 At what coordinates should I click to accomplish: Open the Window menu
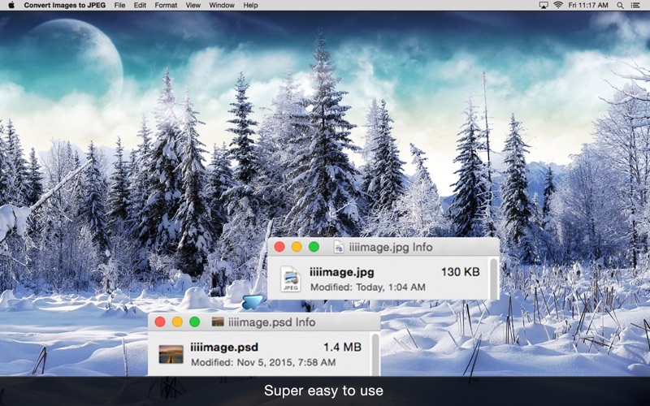coord(222,6)
